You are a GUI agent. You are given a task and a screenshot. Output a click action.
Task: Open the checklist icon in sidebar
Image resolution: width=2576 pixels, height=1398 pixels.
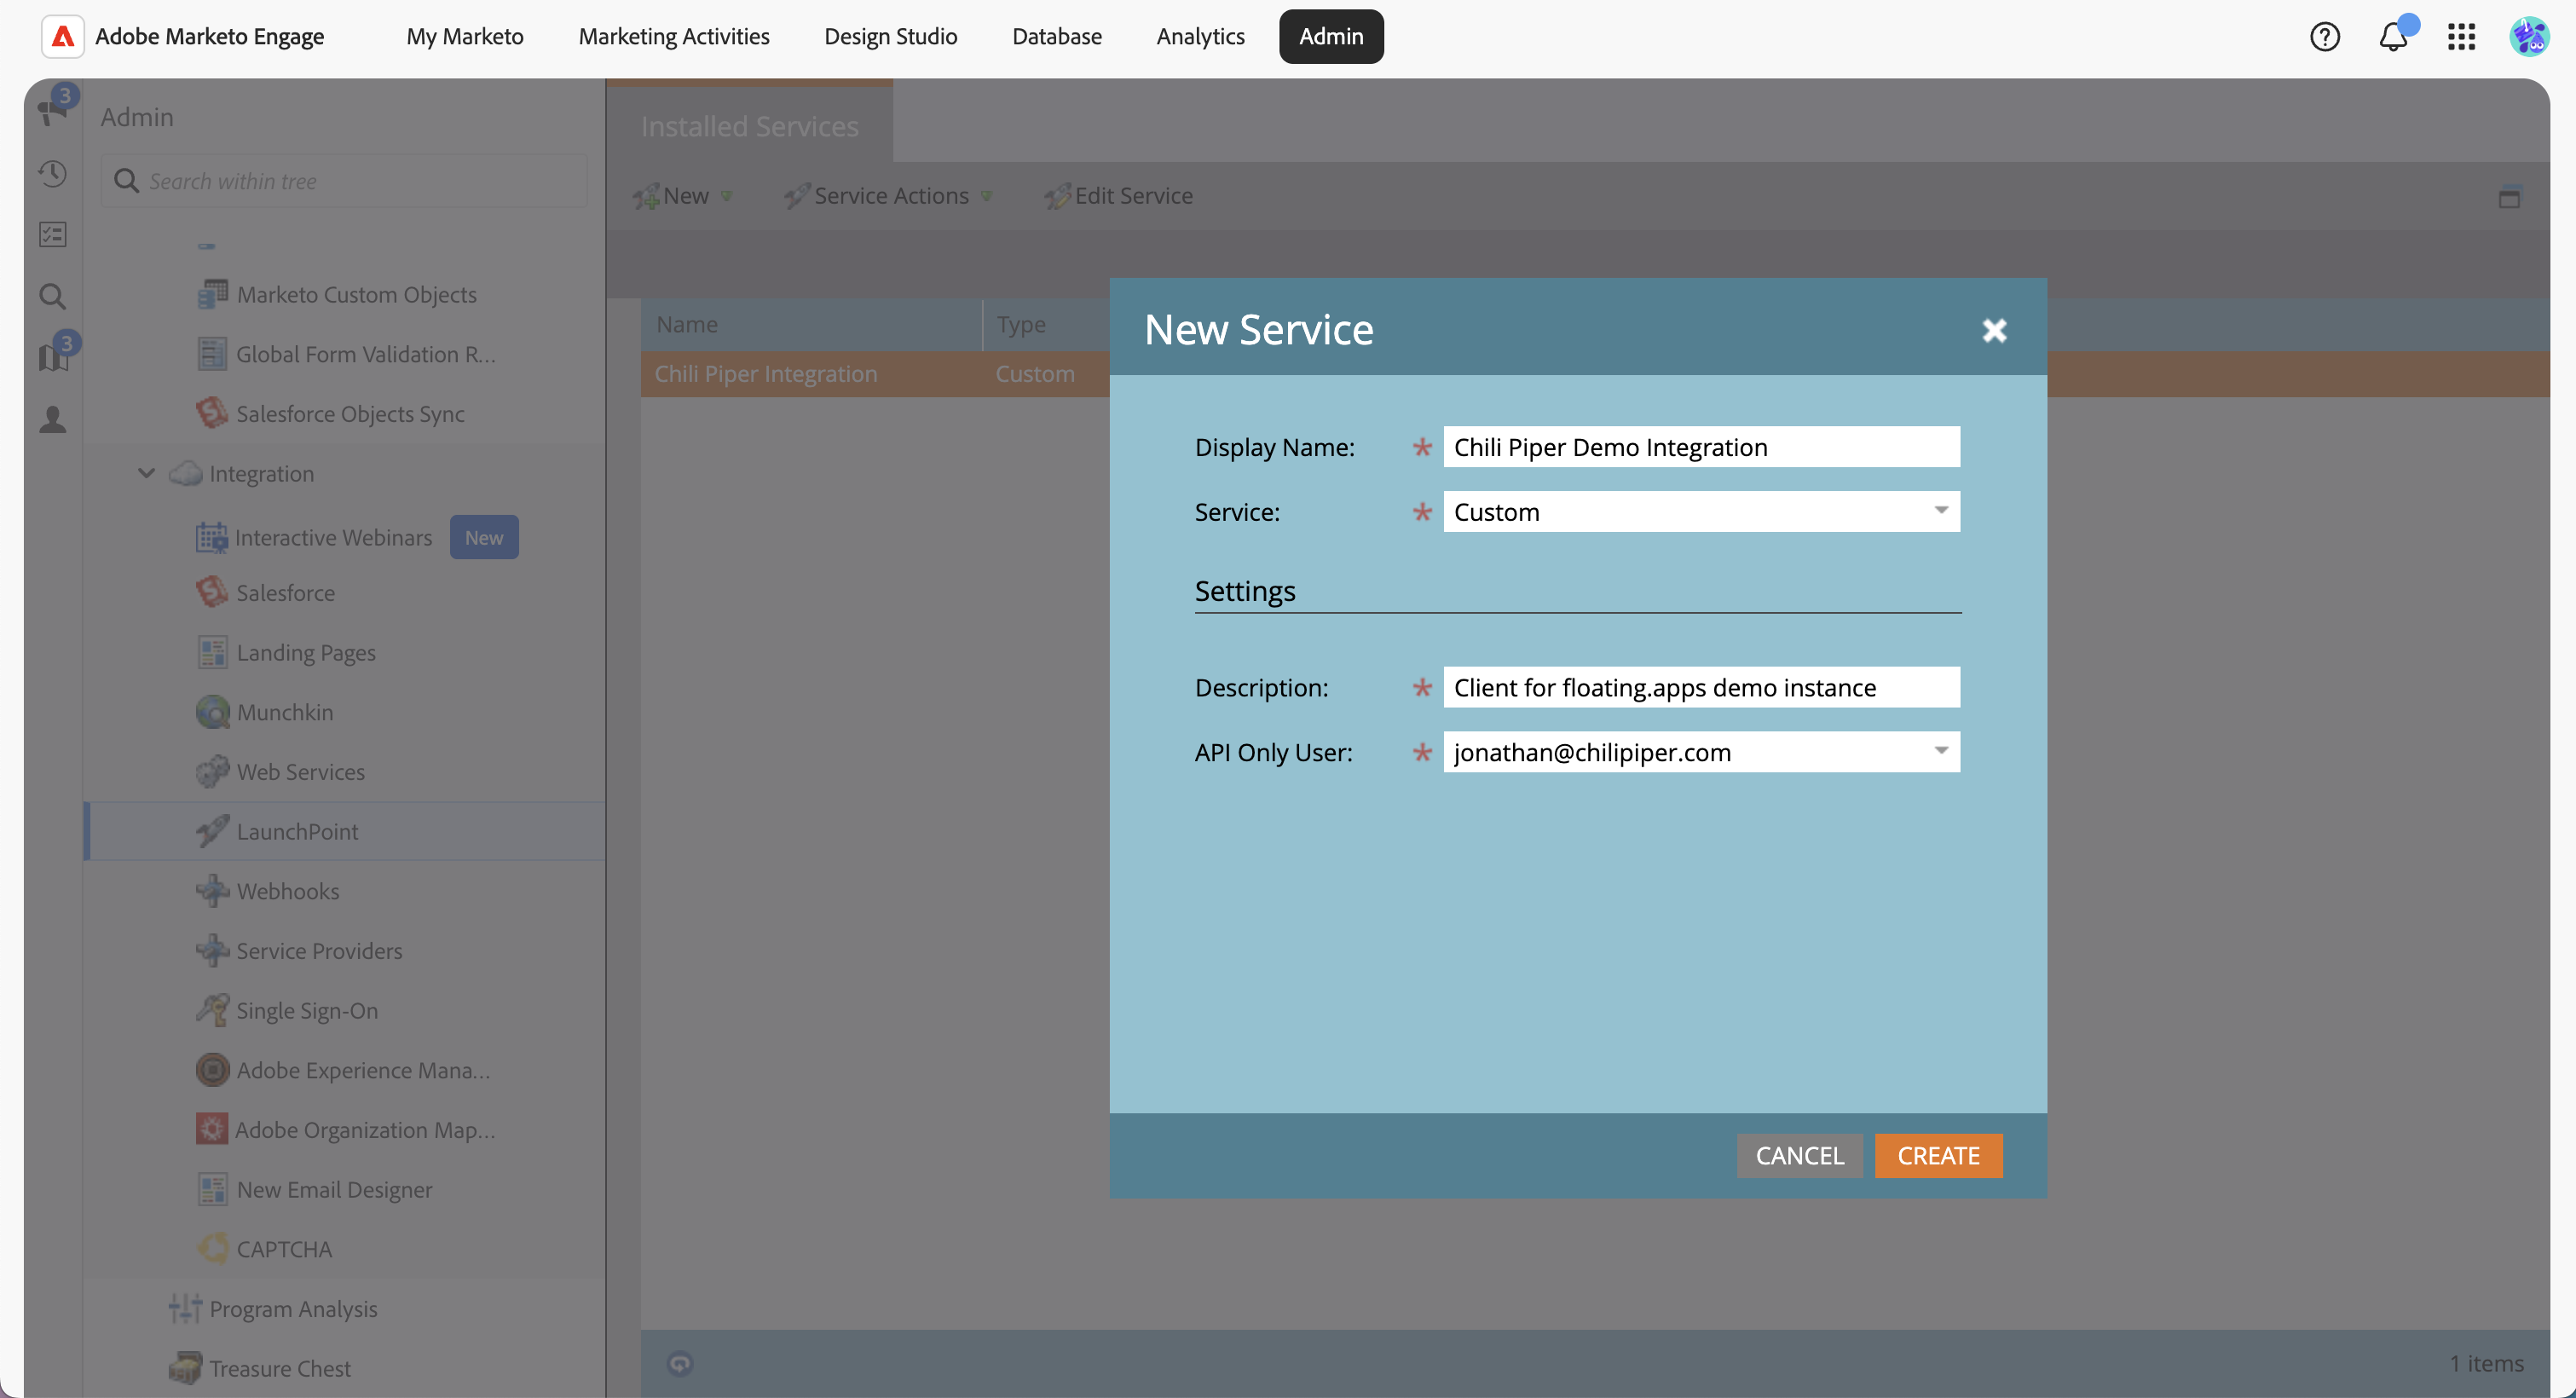(x=53, y=235)
